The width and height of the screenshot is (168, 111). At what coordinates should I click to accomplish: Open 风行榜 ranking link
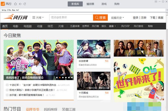tap(95, 26)
